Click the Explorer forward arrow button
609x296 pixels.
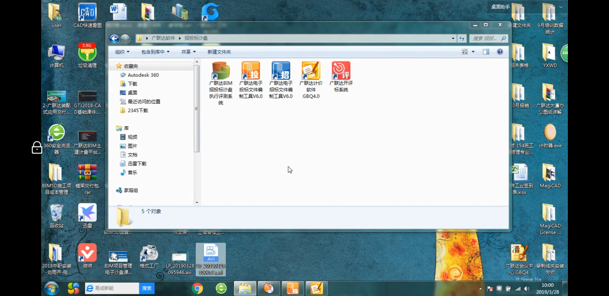tap(125, 38)
